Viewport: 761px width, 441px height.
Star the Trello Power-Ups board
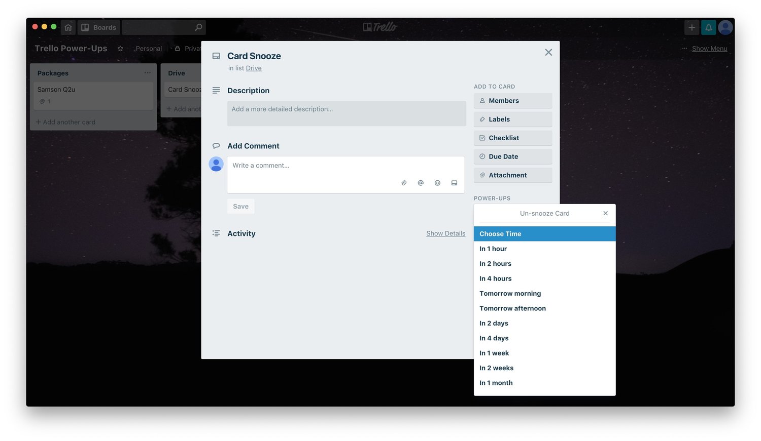coord(120,49)
